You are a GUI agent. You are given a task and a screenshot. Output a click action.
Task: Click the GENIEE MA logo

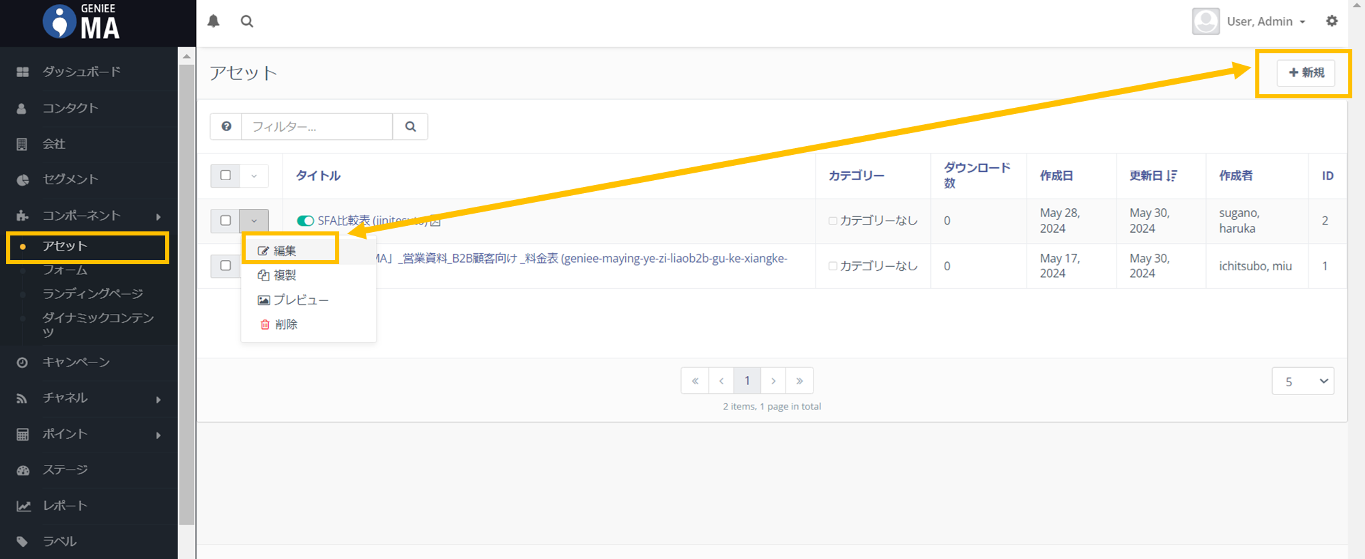(82, 22)
